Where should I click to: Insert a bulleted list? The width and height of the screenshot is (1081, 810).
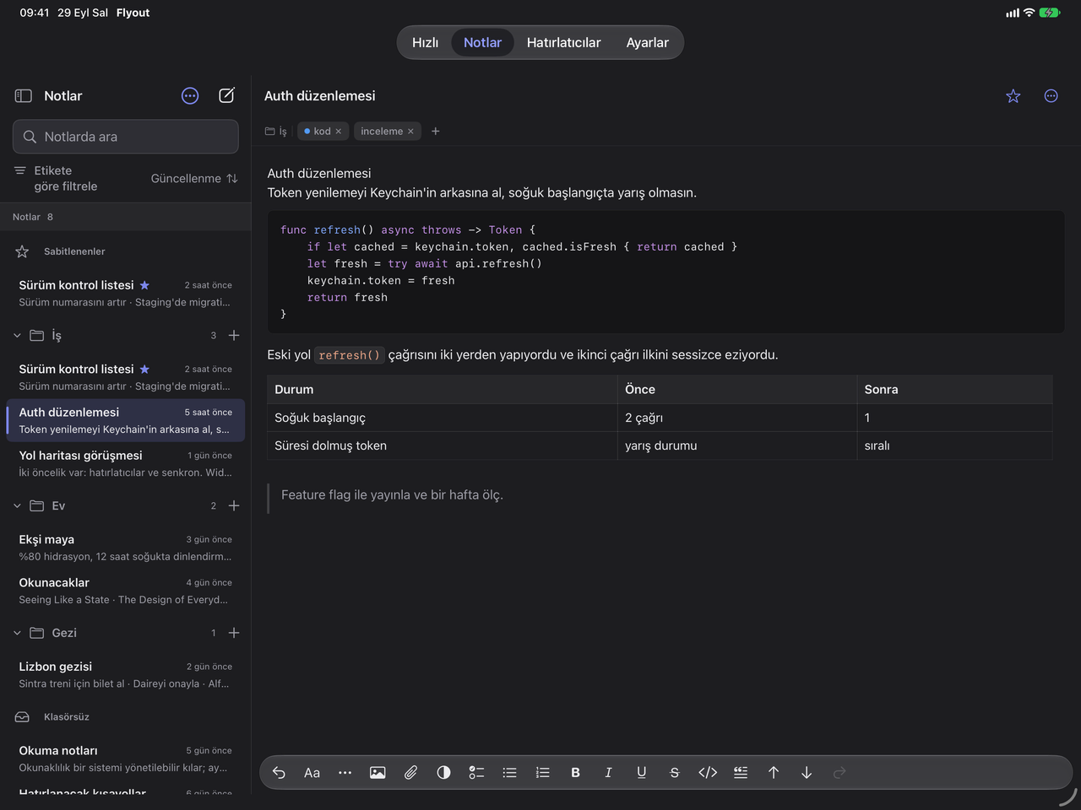click(509, 773)
